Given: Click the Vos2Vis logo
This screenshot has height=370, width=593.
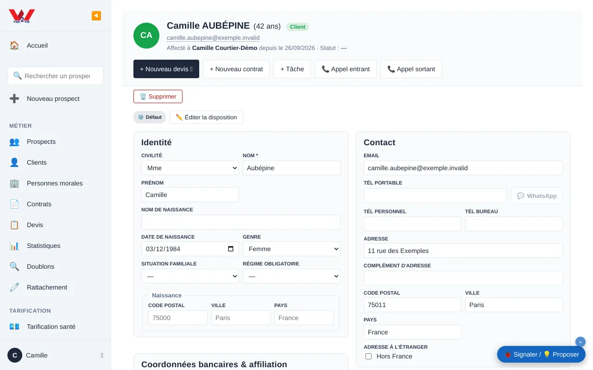Looking at the screenshot, I should pos(22,17).
